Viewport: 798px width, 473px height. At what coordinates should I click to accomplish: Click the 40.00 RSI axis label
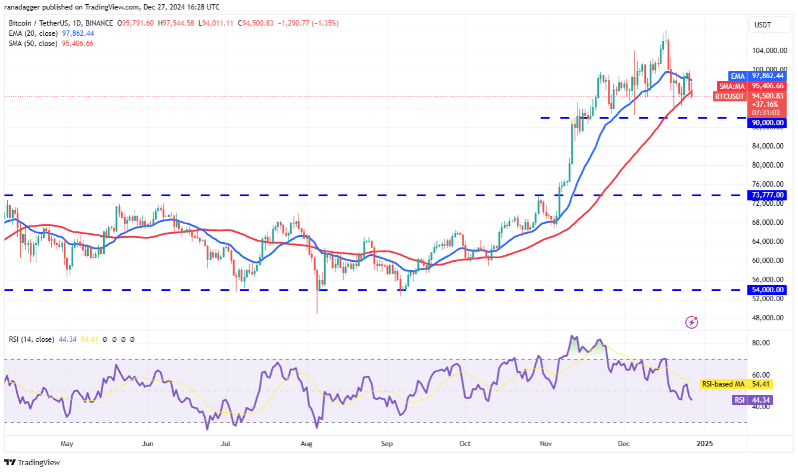pos(760,407)
